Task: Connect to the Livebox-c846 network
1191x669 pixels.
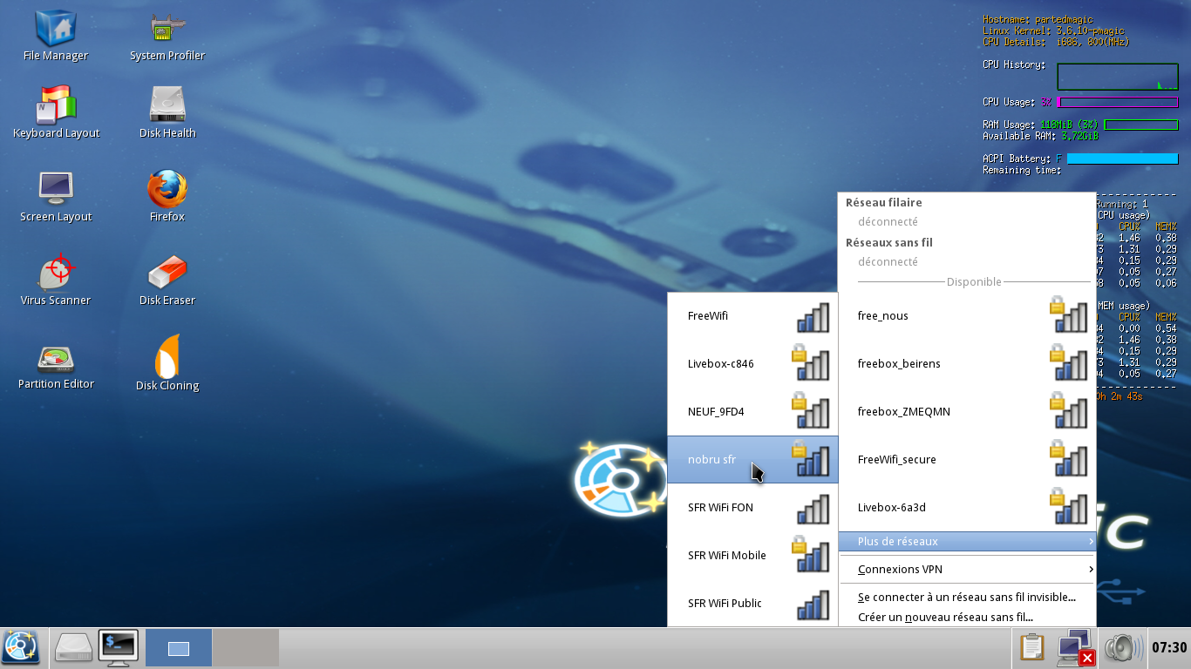Action: 752,363
